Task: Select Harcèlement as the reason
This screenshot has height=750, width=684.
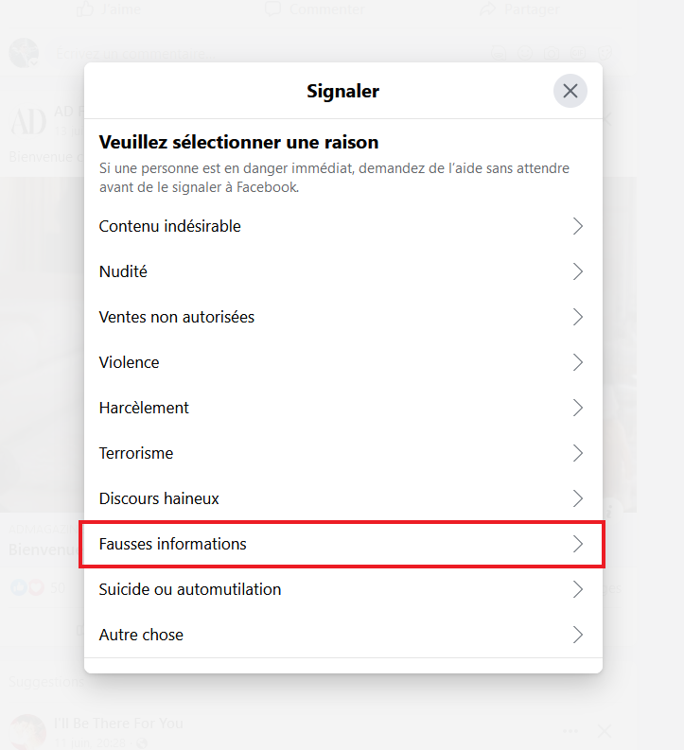Action: coord(144,408)
